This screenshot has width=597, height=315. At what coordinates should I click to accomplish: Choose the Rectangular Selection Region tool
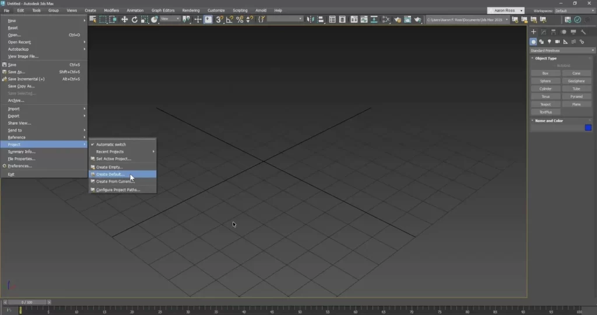[x=103, y=19]
